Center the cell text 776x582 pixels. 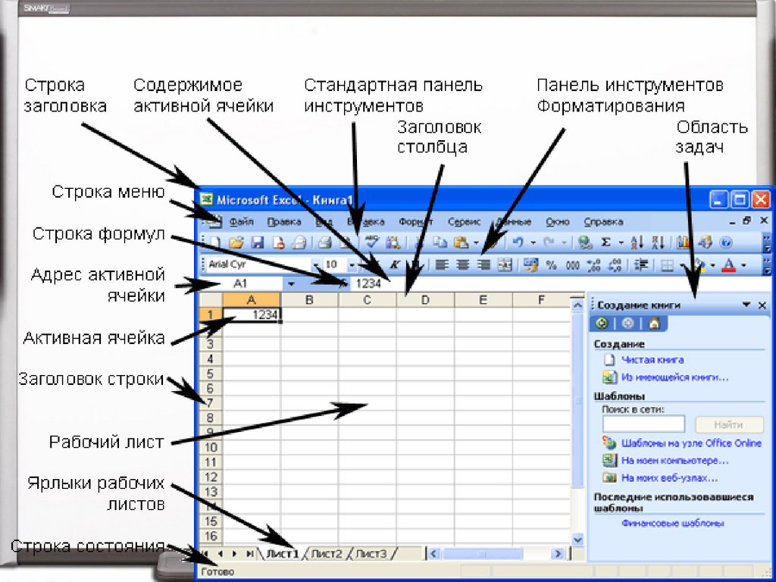pyautogui.click(x=463, y=265)
